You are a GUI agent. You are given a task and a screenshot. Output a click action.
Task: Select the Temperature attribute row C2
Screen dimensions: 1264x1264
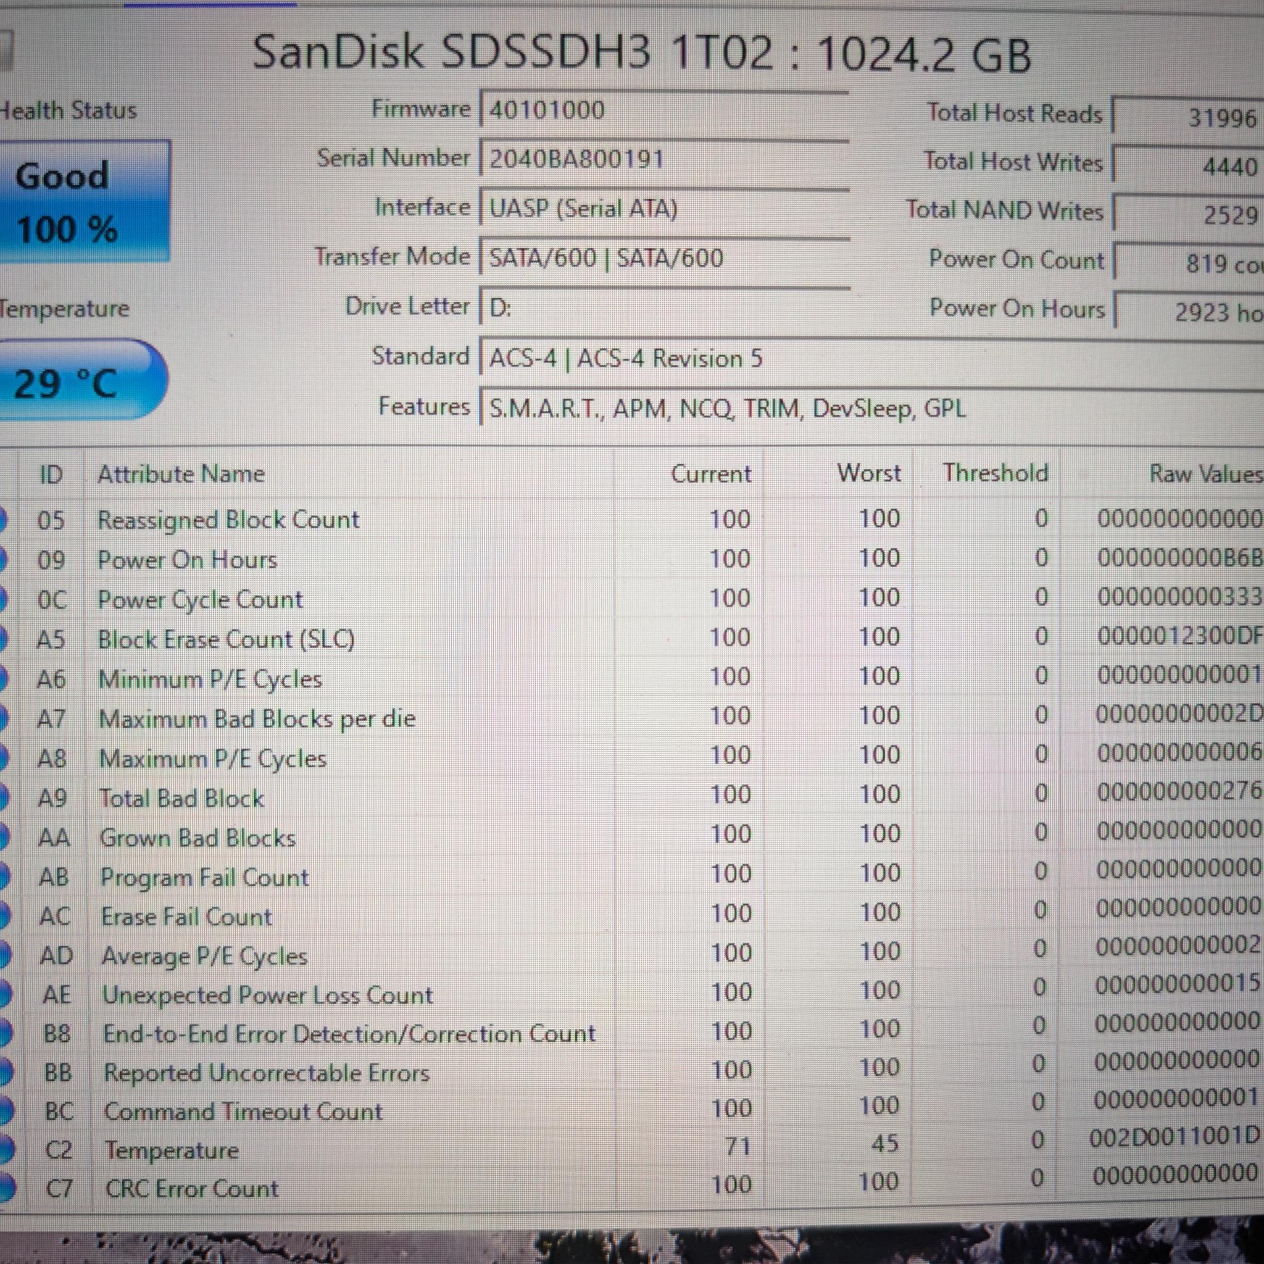pyautogui.click(x=632, y=1147)
